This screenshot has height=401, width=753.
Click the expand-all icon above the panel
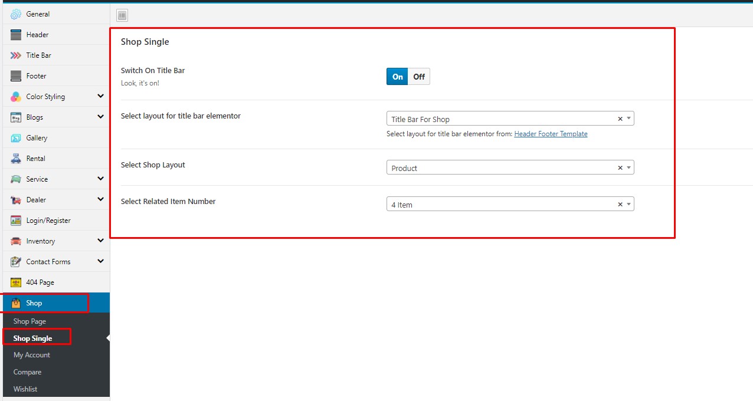pyautogui.click(x=122, y=16)
